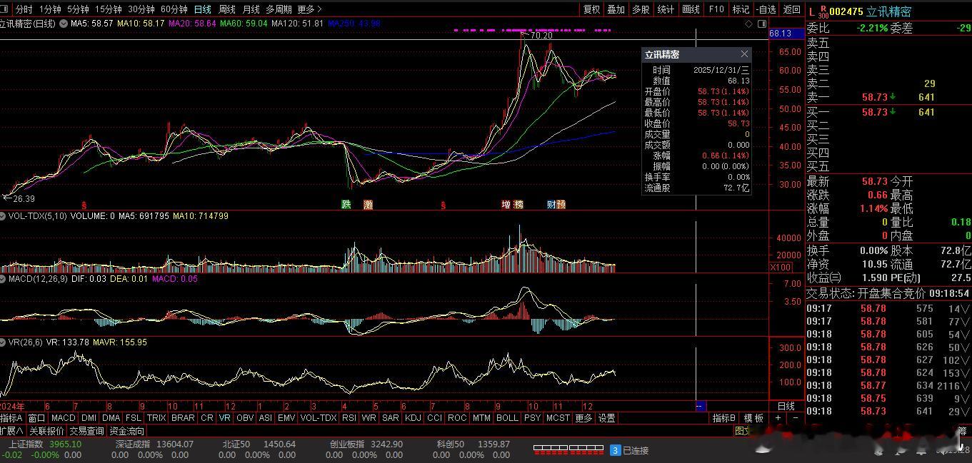Click the 跌 event marker on the chart
This screenshot has height=463, width=972.
[x=346, y=204]
